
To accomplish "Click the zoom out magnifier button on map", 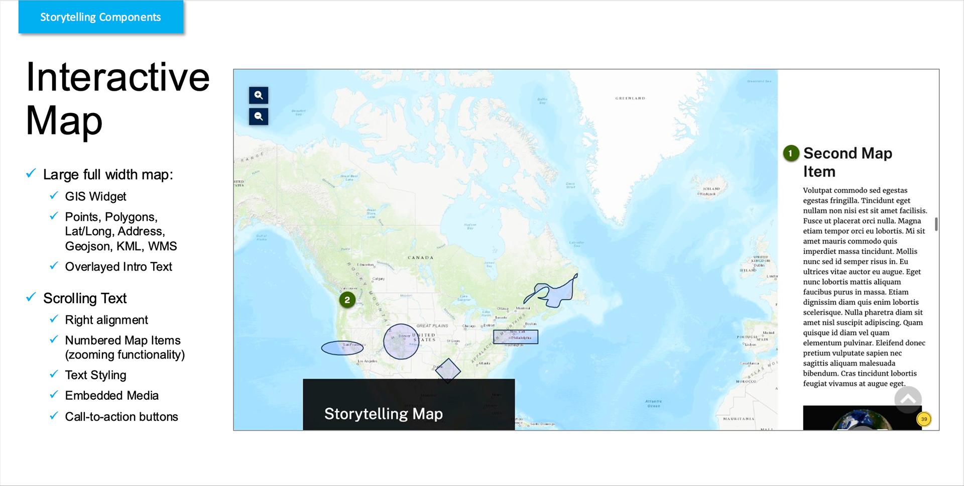I will point(259,116).
